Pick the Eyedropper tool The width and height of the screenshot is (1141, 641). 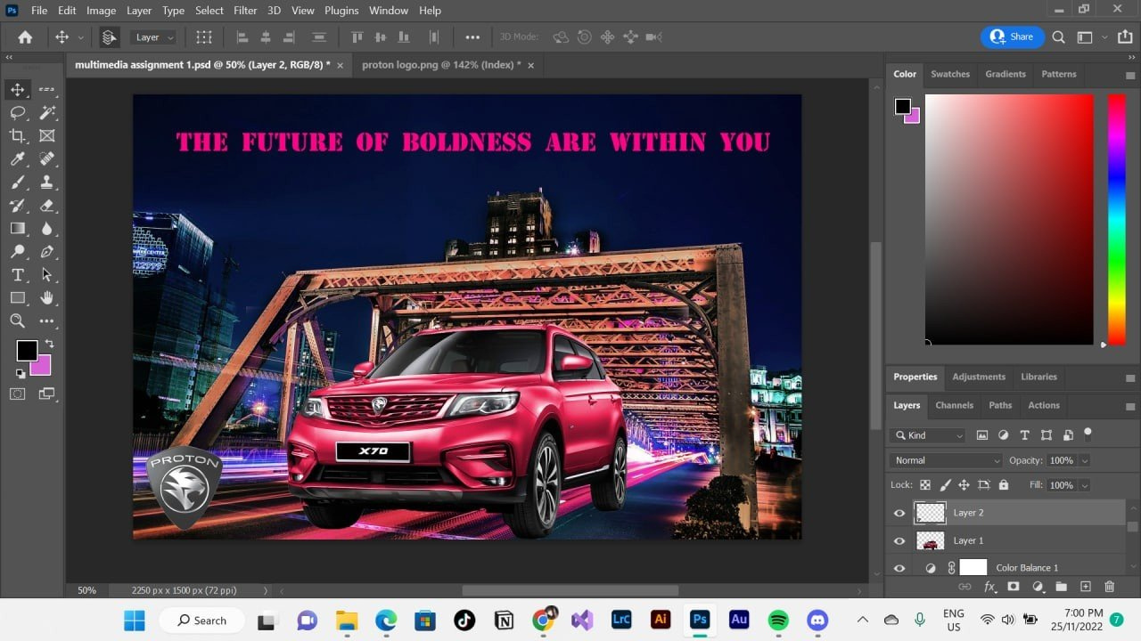(x=17, y=159)
